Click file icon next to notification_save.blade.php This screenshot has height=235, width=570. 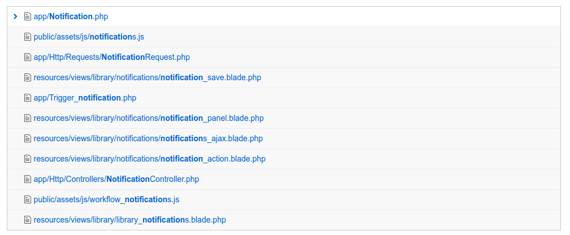(27, 78)
